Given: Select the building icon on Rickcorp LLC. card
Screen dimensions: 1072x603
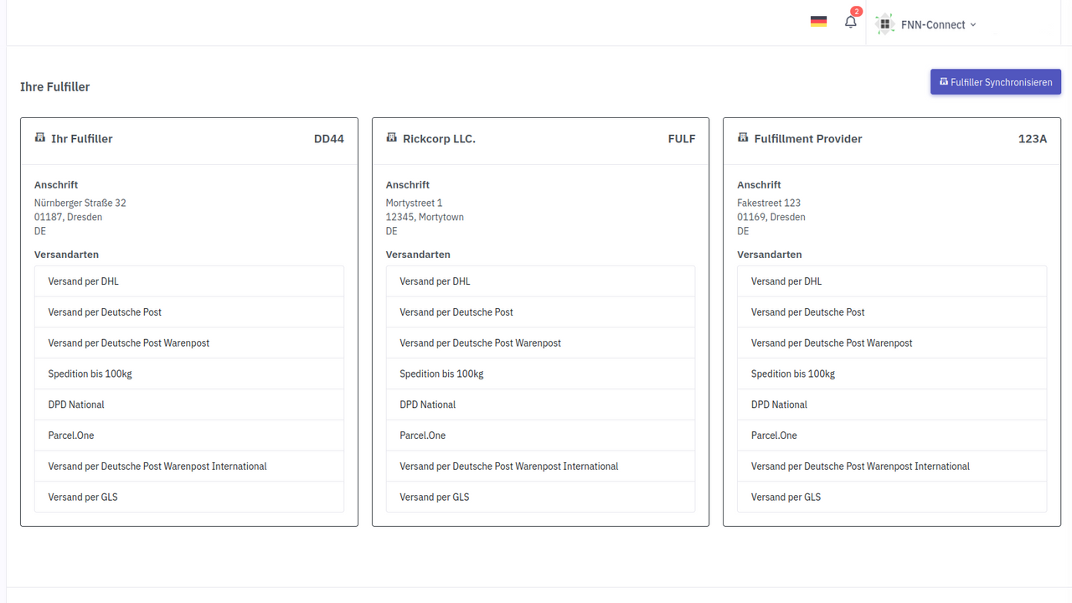Looking at the screenshot, I should [x=391, y=138].
